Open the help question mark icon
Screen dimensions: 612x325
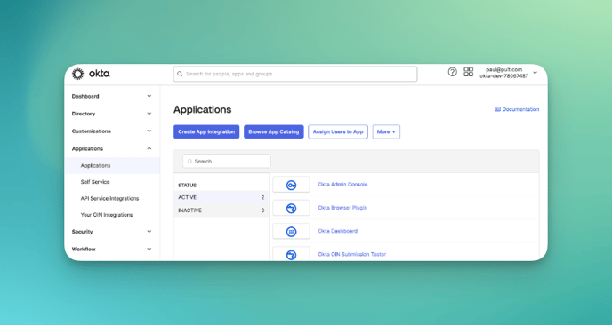pos(452,72)
